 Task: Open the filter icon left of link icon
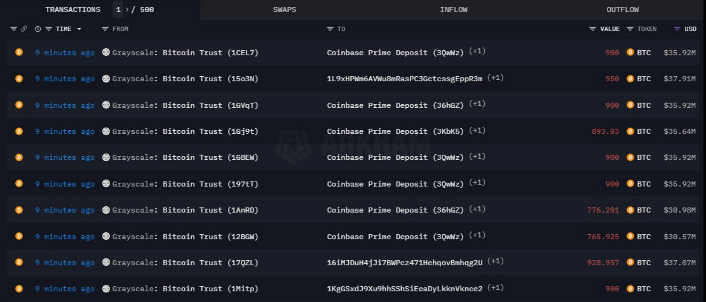[13, 29]
